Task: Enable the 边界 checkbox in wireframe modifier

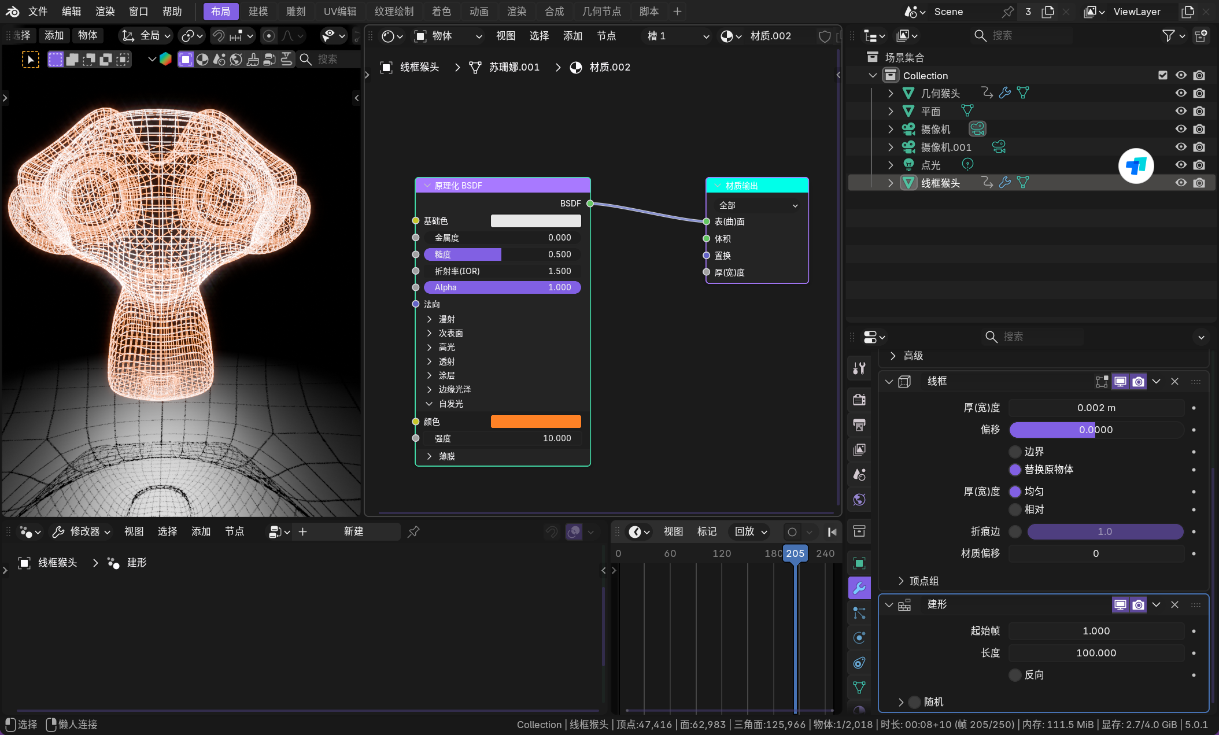Action: [1015, 452]
